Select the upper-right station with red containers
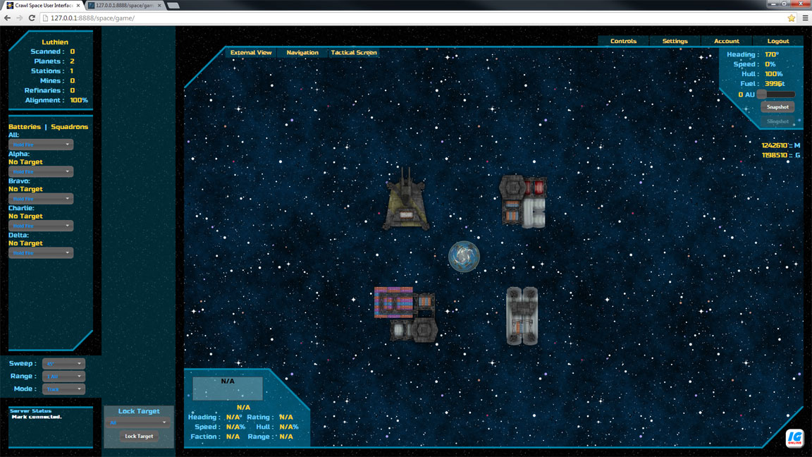This screenshot has height=457, width=812. click(522, 201)
